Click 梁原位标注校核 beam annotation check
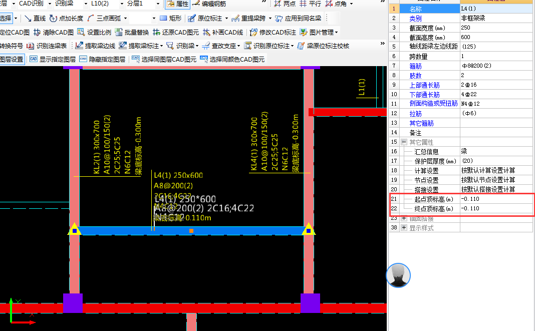This screenshot has width=535, height=331. 323,46
